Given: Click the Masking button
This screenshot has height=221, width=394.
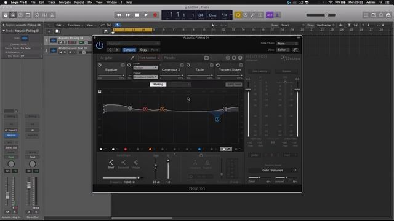Looking at the screenshot, I should [x=158, y=85].
